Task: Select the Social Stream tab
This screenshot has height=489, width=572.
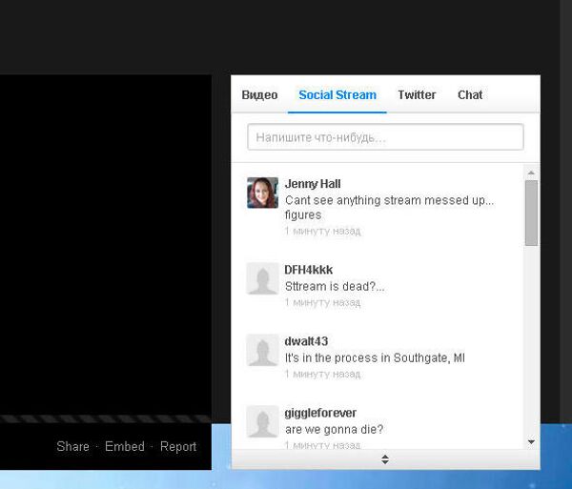Action: point(337,95)
